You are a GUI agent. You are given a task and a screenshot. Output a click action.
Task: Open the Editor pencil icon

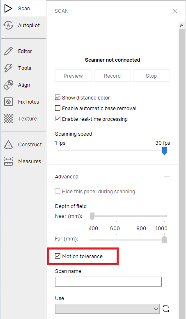(x=8, y=51)
